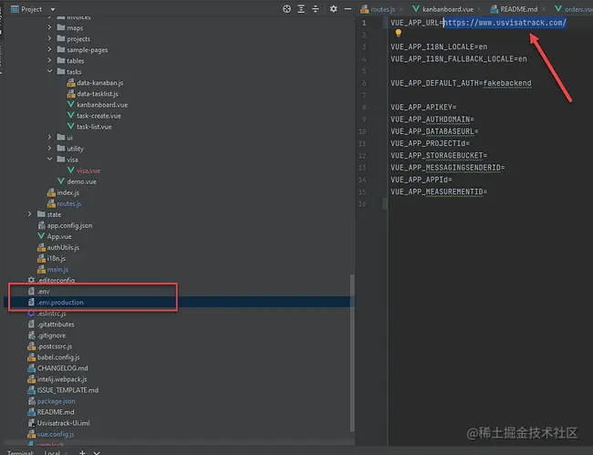Open task-create.vue file

tap(99, 116)
